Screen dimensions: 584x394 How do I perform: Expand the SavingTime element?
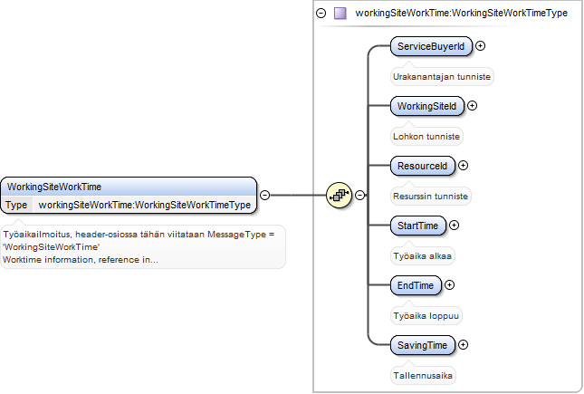coord(463,345)
